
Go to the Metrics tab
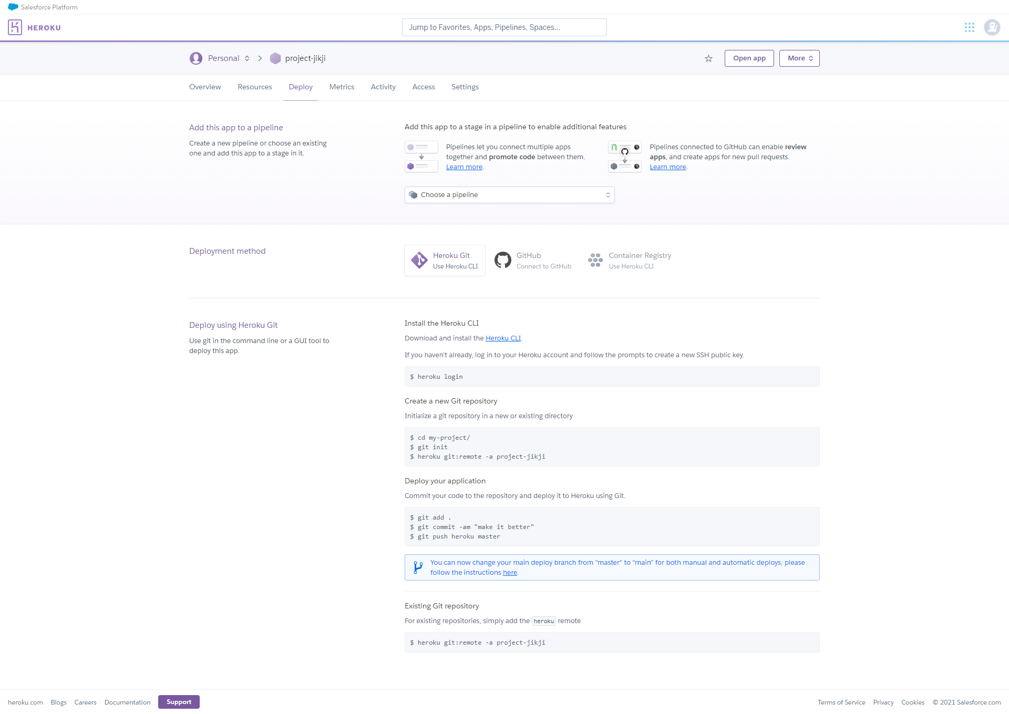(x=342, y=87)
